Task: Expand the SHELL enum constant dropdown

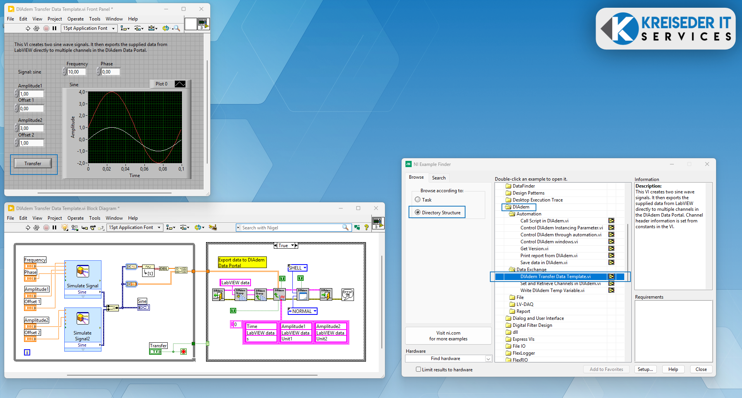Action: 305,268
